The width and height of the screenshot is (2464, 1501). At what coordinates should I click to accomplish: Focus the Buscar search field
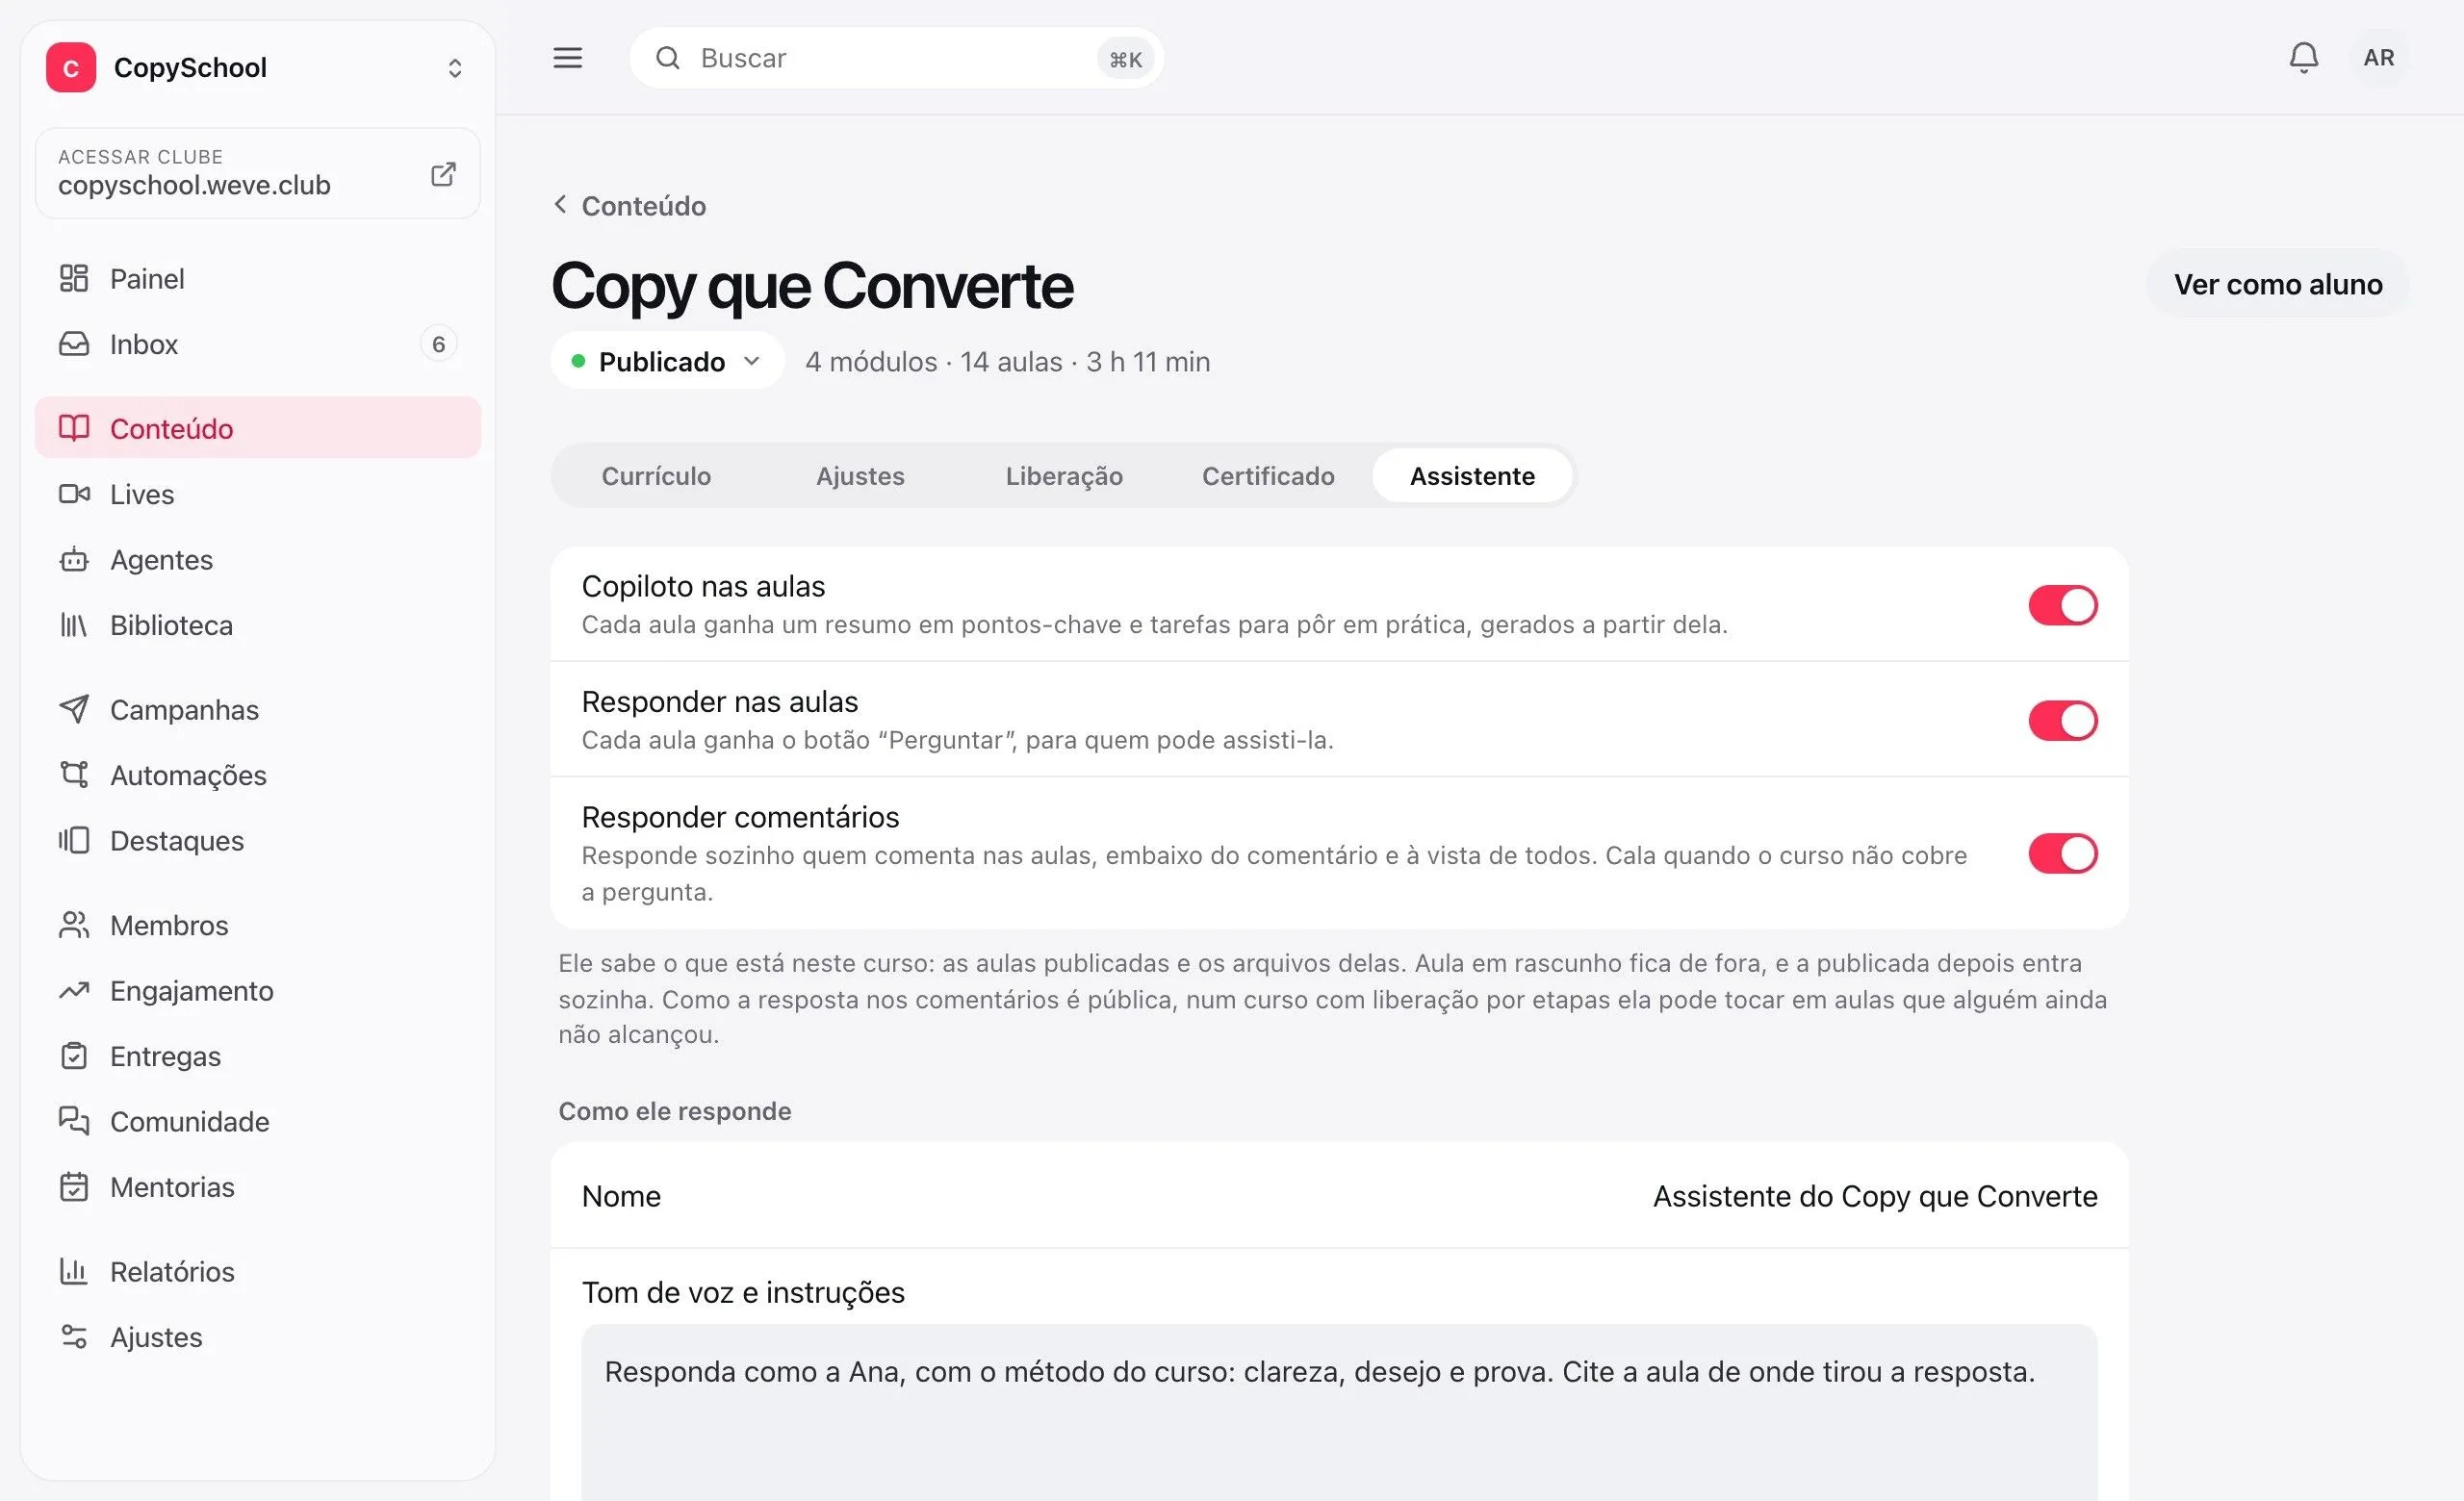(896, 58)
